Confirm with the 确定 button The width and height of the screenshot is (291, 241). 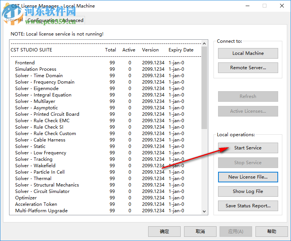point(164,232)
